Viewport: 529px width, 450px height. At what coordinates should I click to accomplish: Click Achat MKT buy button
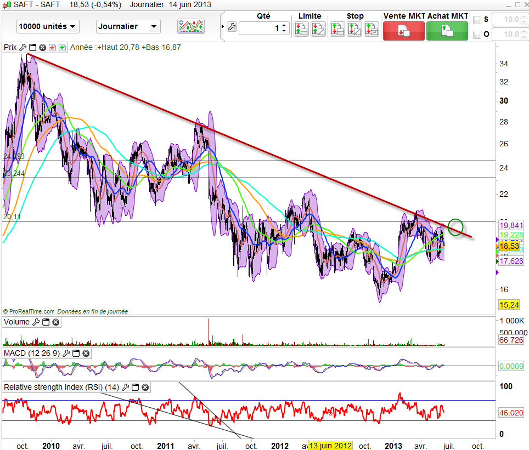(447, 31)
